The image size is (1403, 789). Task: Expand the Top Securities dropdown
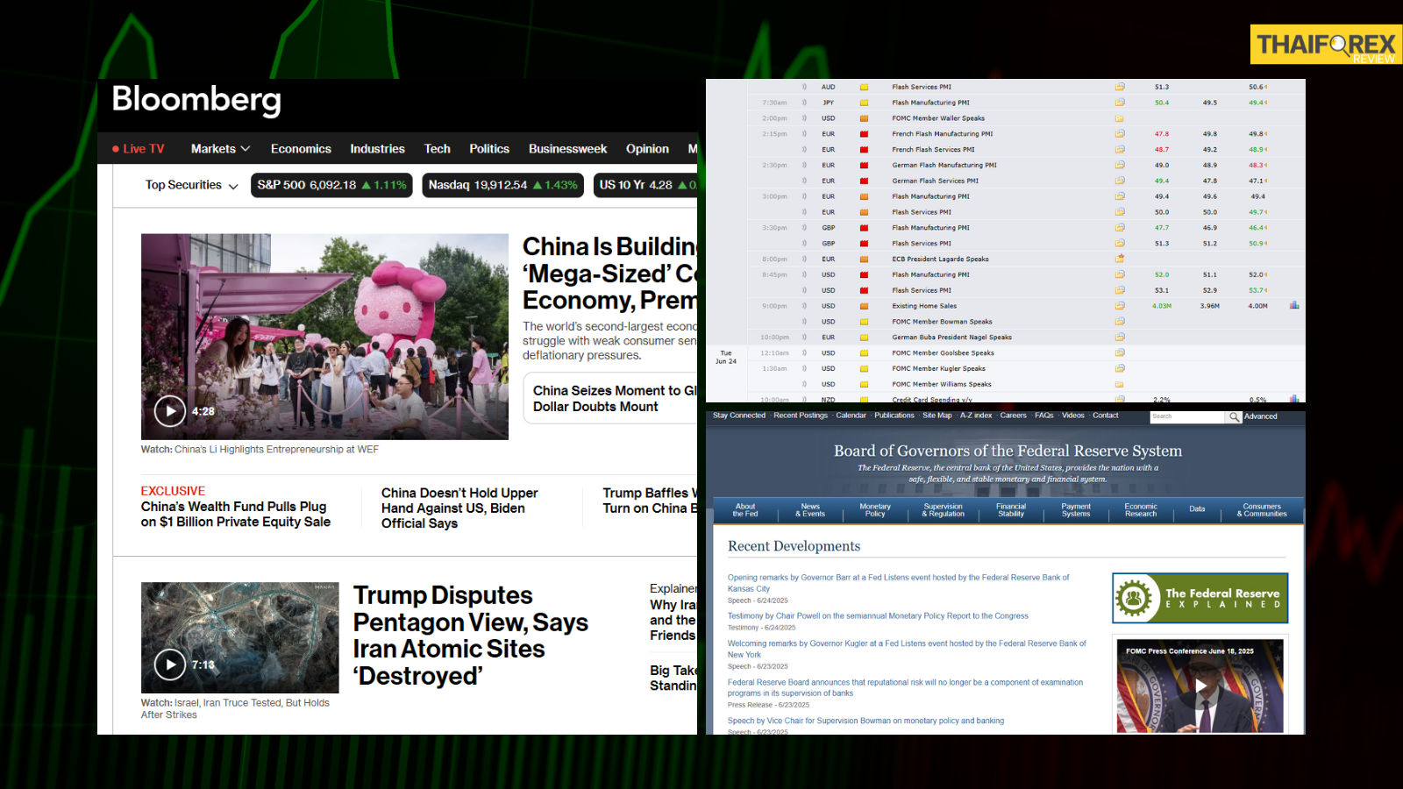tap(192, 185)
